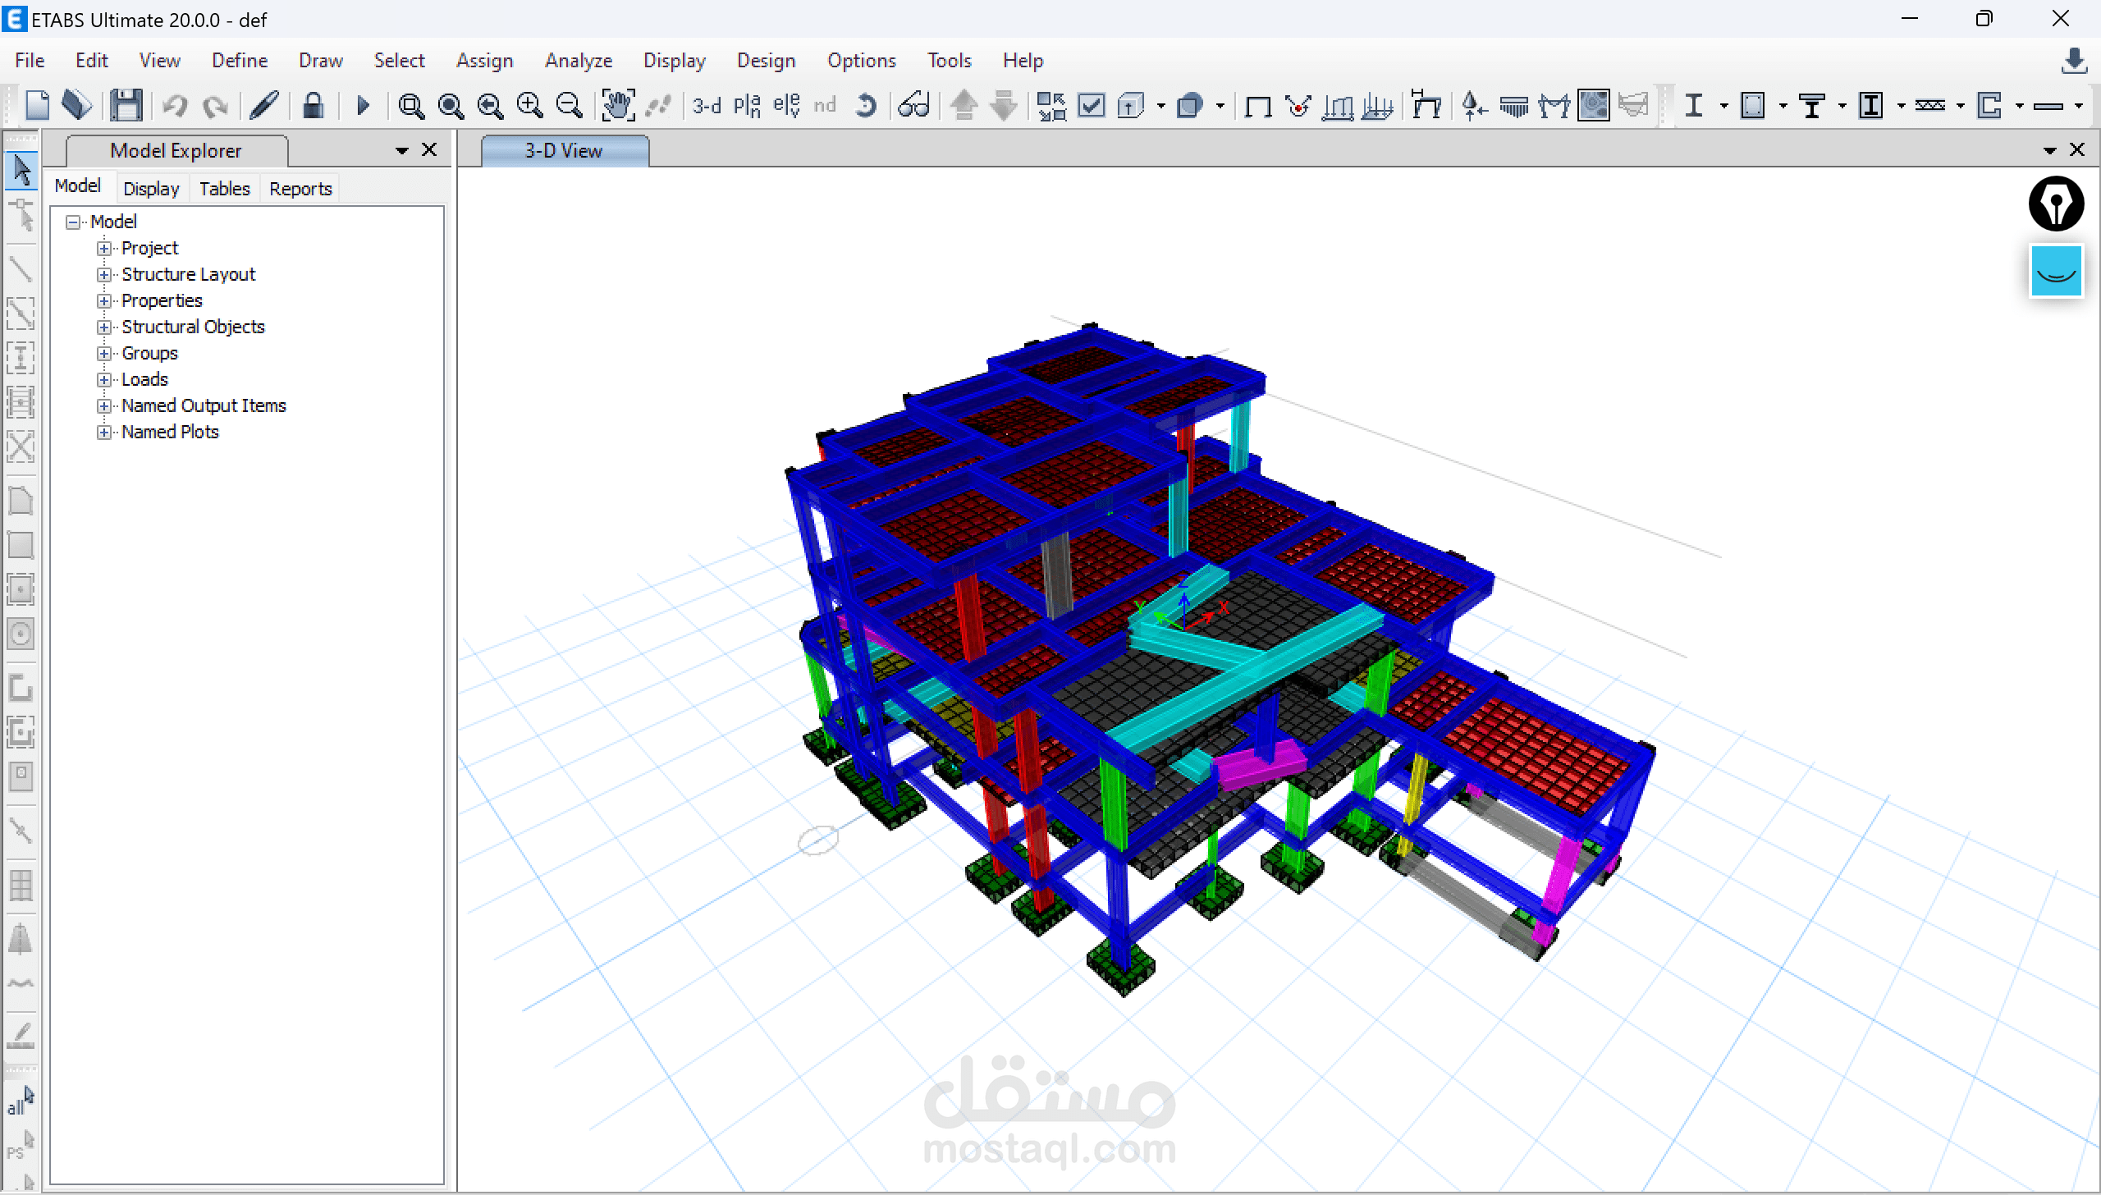Viewport: 2101px width, 1195px height.
Task: Select the Pan hand tool
Action: coord(617,106)
